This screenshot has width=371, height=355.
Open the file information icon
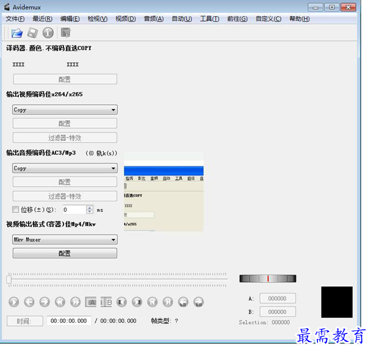(48, 33)
